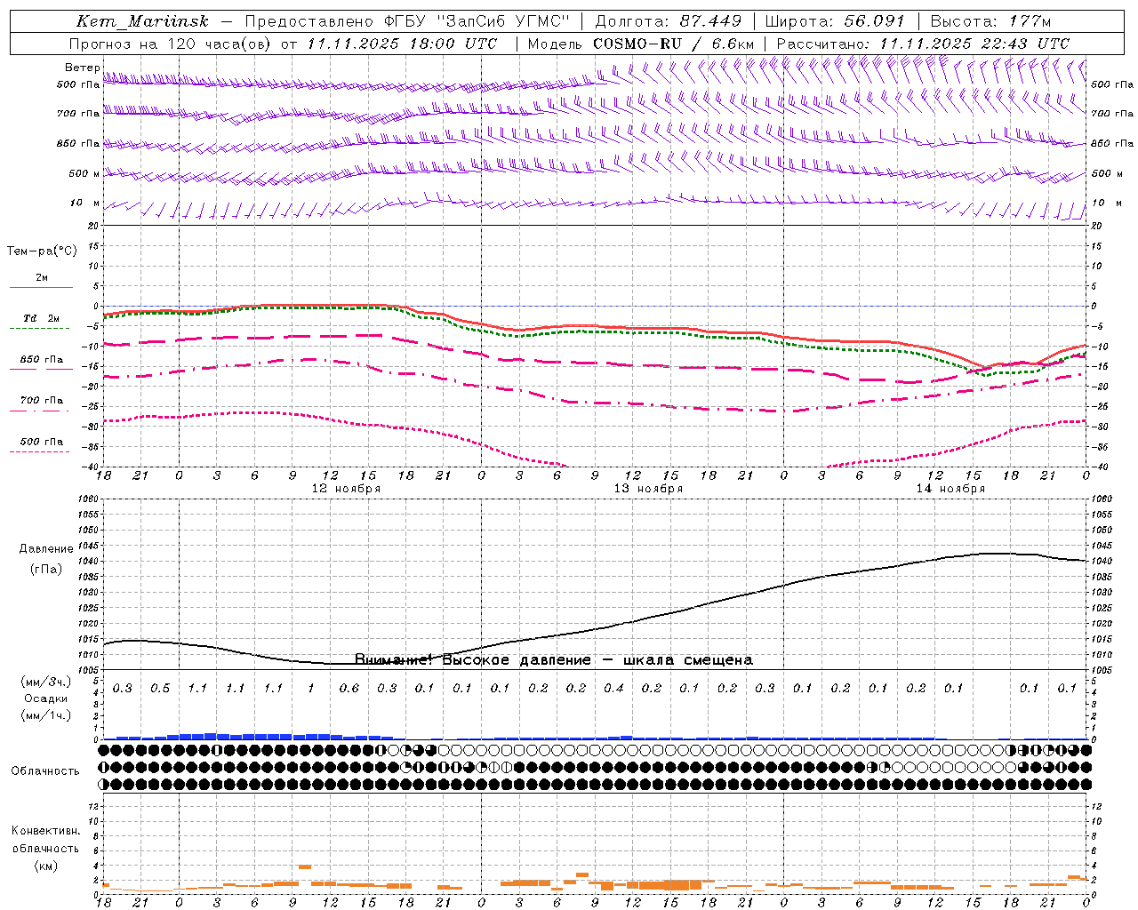This screenshot has height=910, width=1138.
Task: Click the precipitation value 0.6
Action: tap(349, 688)
